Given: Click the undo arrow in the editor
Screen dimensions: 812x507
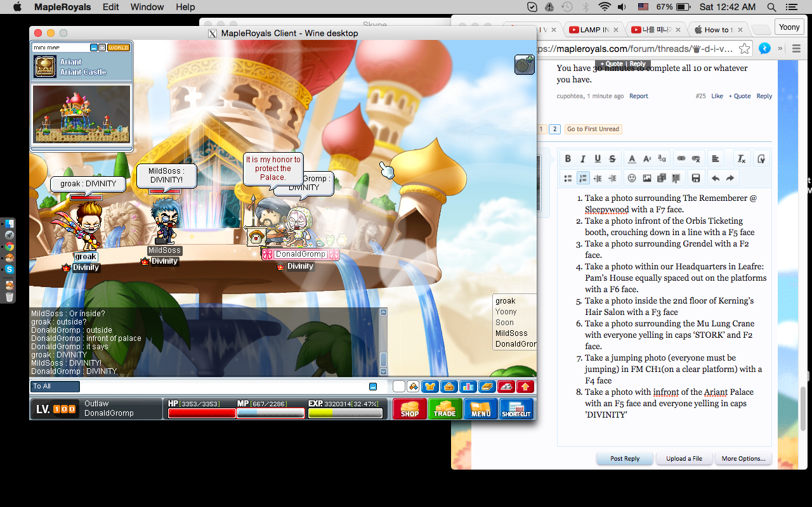Looking at the screenshot, I should (716, 178).
